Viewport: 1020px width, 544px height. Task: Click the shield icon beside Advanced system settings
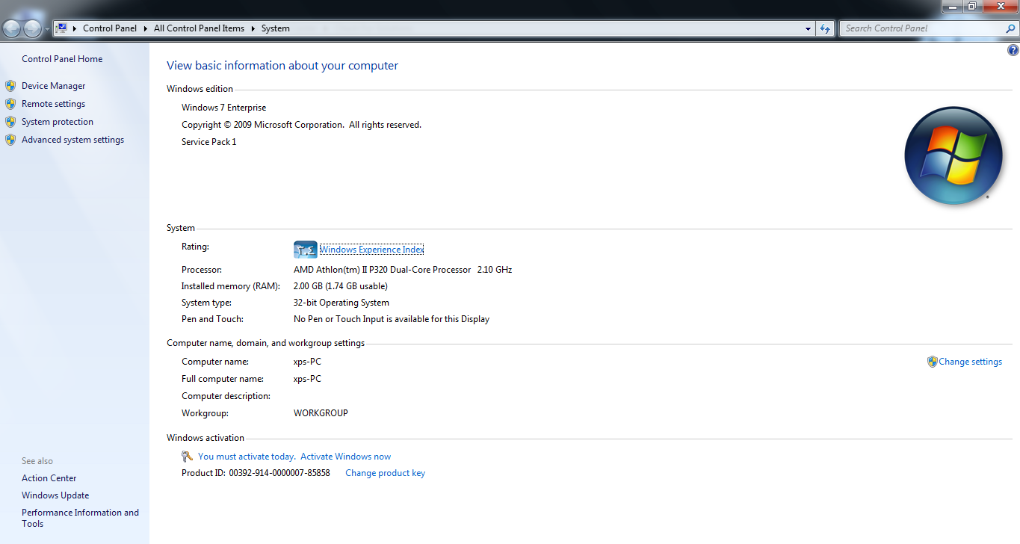(x=10, y=140)
